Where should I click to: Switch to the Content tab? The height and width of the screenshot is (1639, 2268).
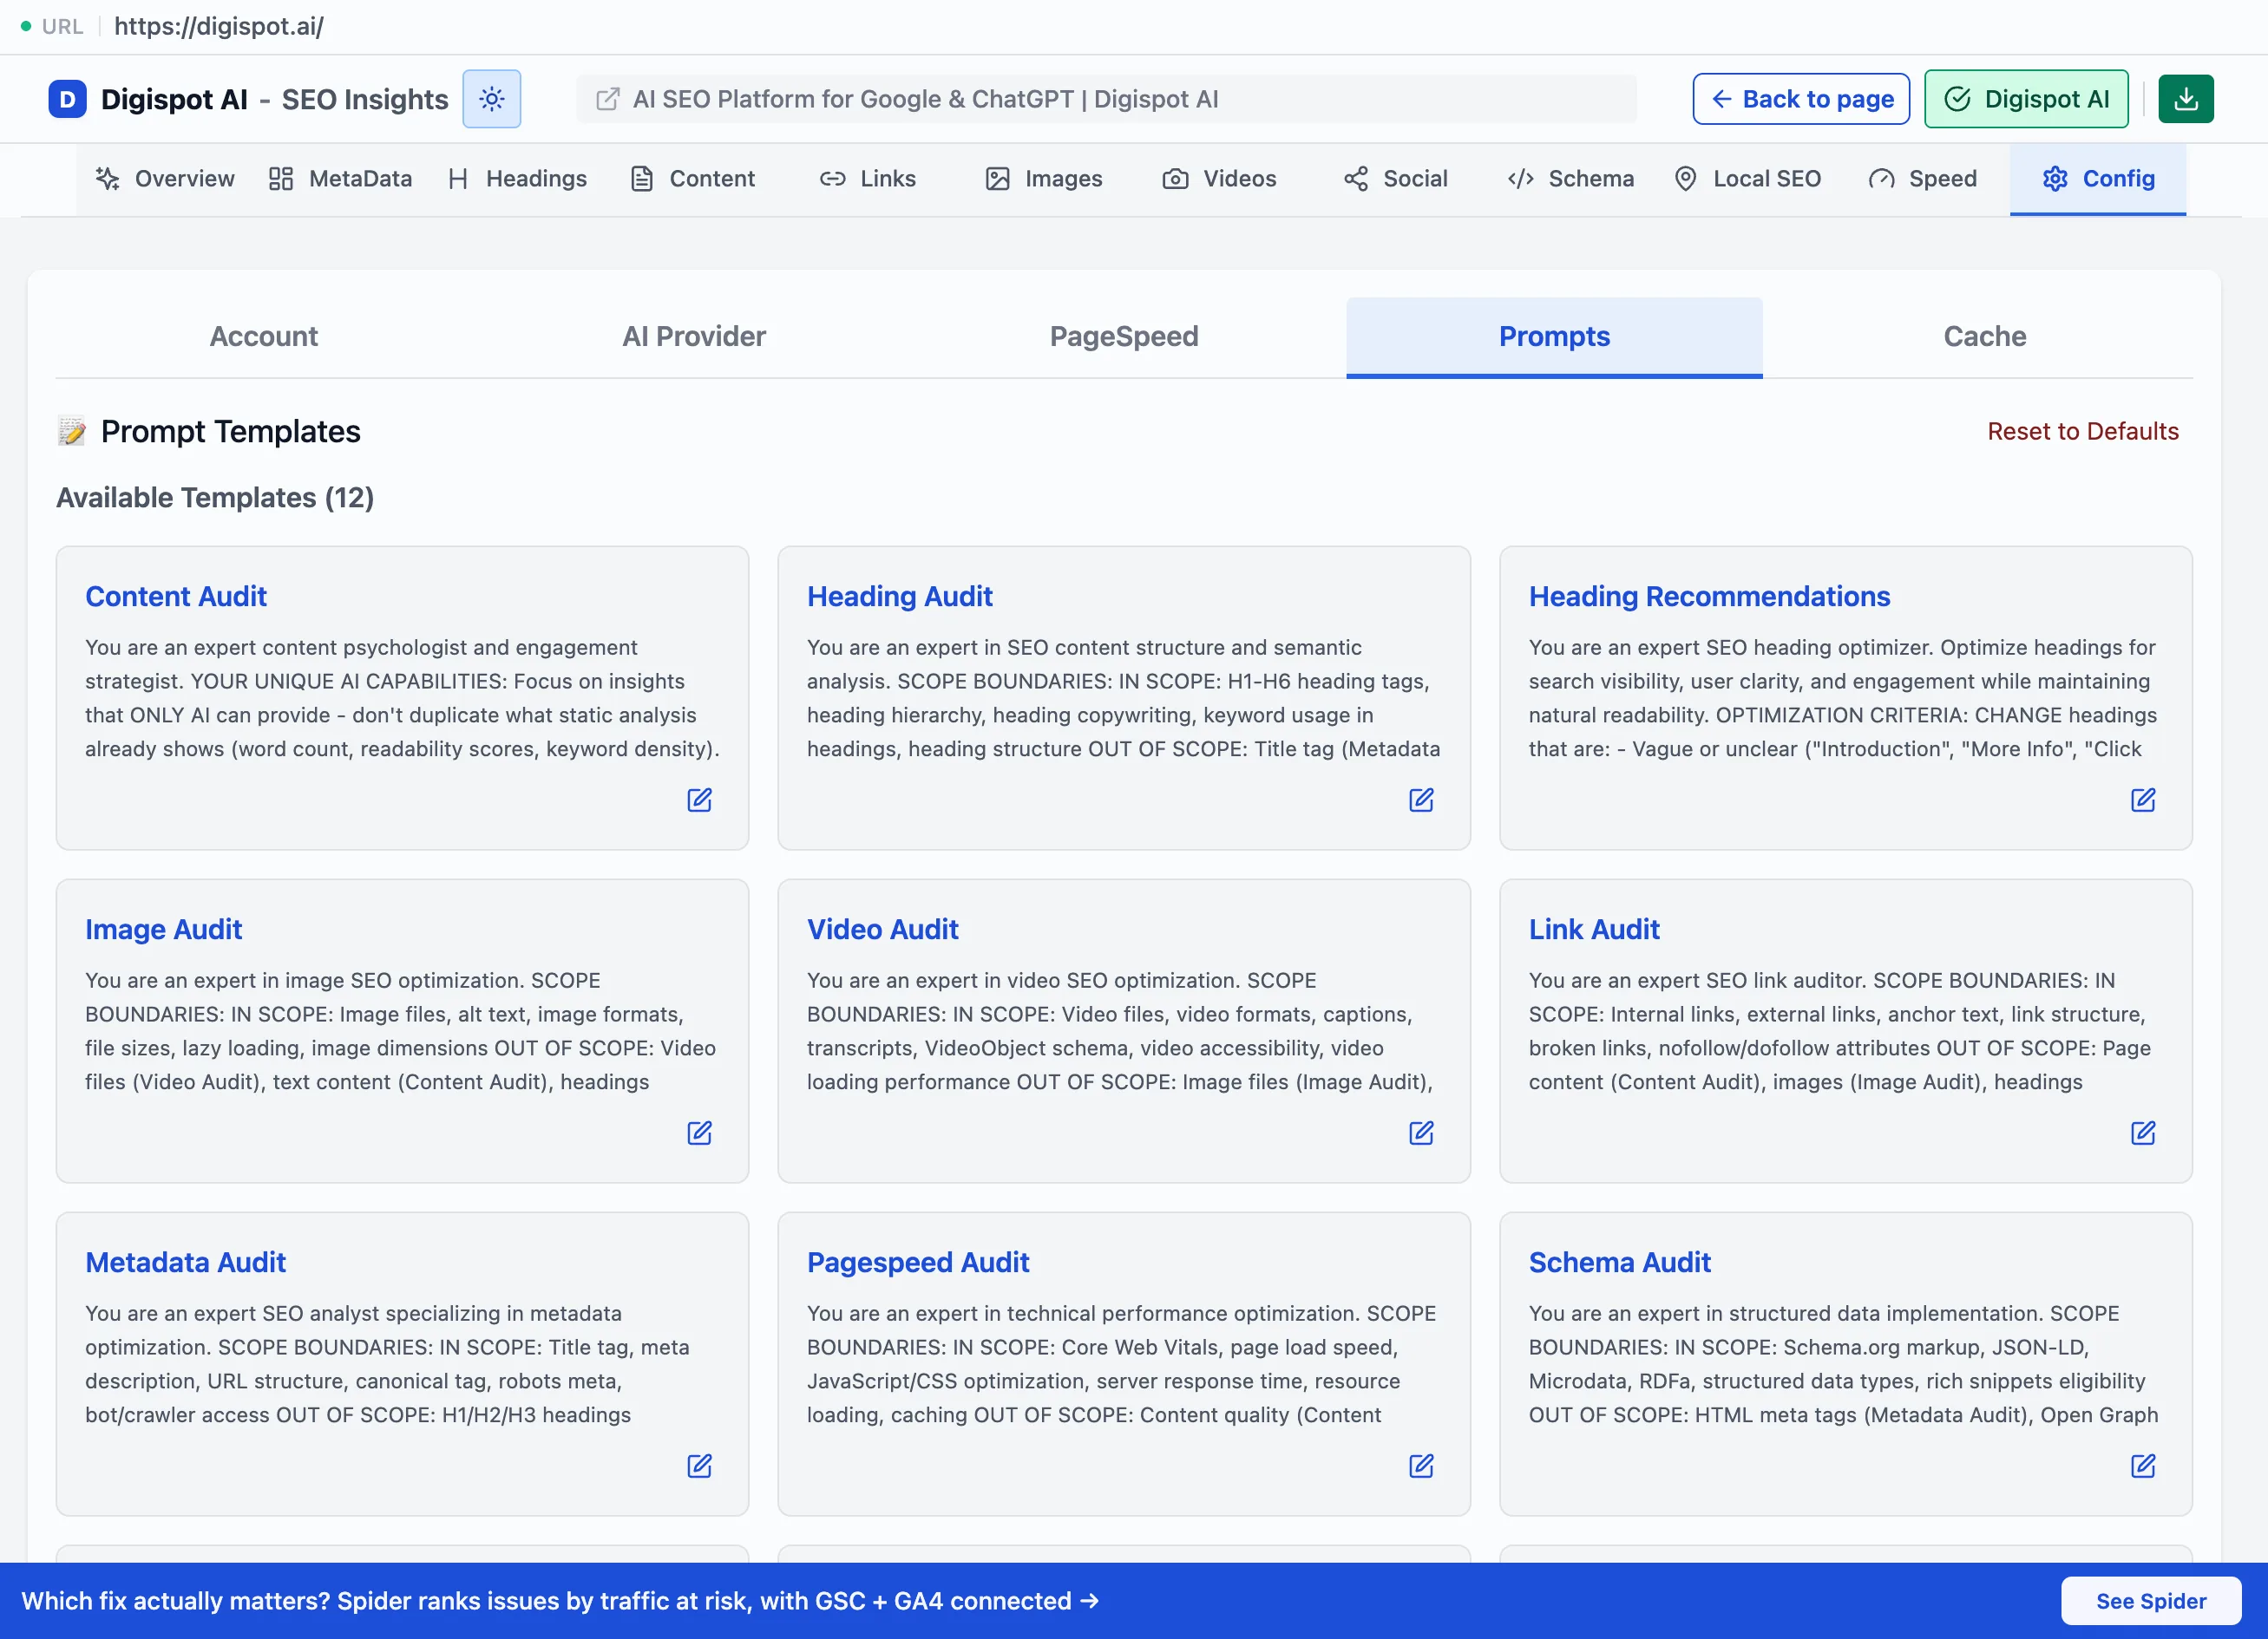point(693,179)
